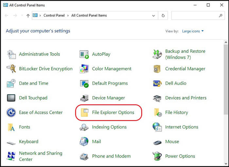Open the Internet Options text link
Viewport: 229px width, 167px height.
coord(182,127)
